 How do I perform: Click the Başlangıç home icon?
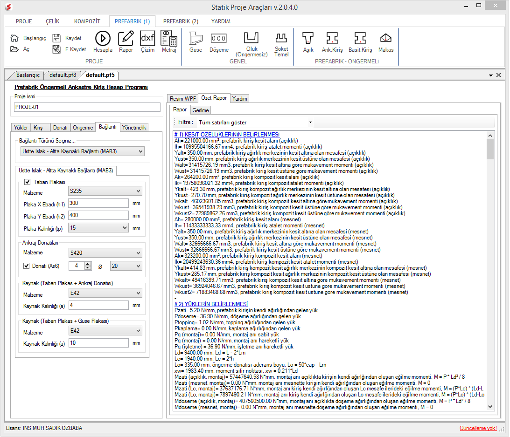(x=14, y=38)
